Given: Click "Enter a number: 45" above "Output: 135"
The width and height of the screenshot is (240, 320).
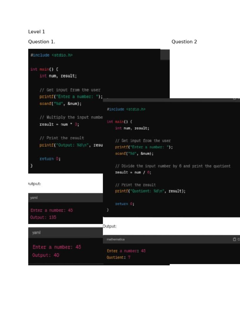Looking at the screenshot, I should click(52, 210).
